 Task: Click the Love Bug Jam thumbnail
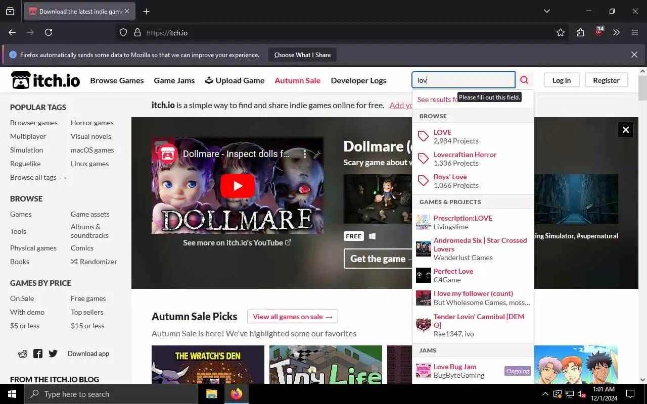[424, 371]
